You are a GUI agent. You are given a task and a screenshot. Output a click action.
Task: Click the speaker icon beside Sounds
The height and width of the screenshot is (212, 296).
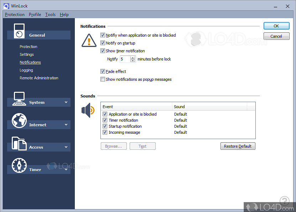click(x=88, y=110)
